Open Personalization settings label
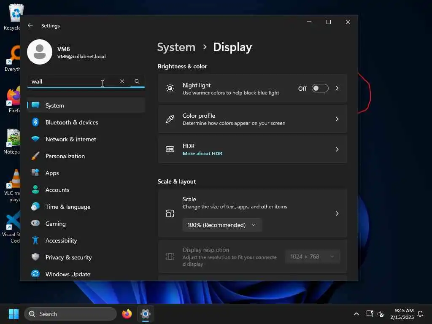The image size is (432, 324). click(x=65, y=156)
